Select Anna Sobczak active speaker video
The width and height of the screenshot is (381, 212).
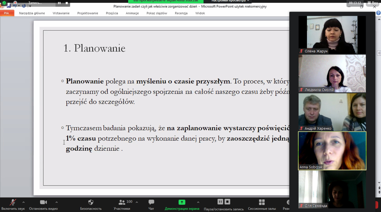click(332, 151)
